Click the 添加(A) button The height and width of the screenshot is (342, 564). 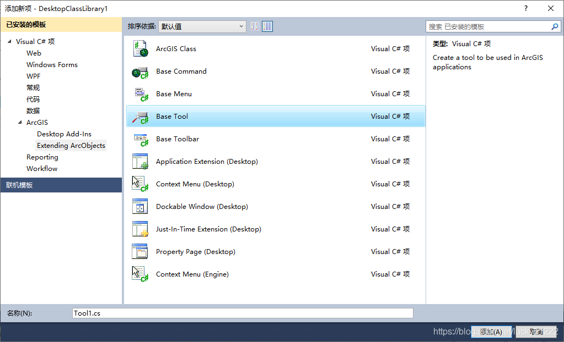pos(491,332)
